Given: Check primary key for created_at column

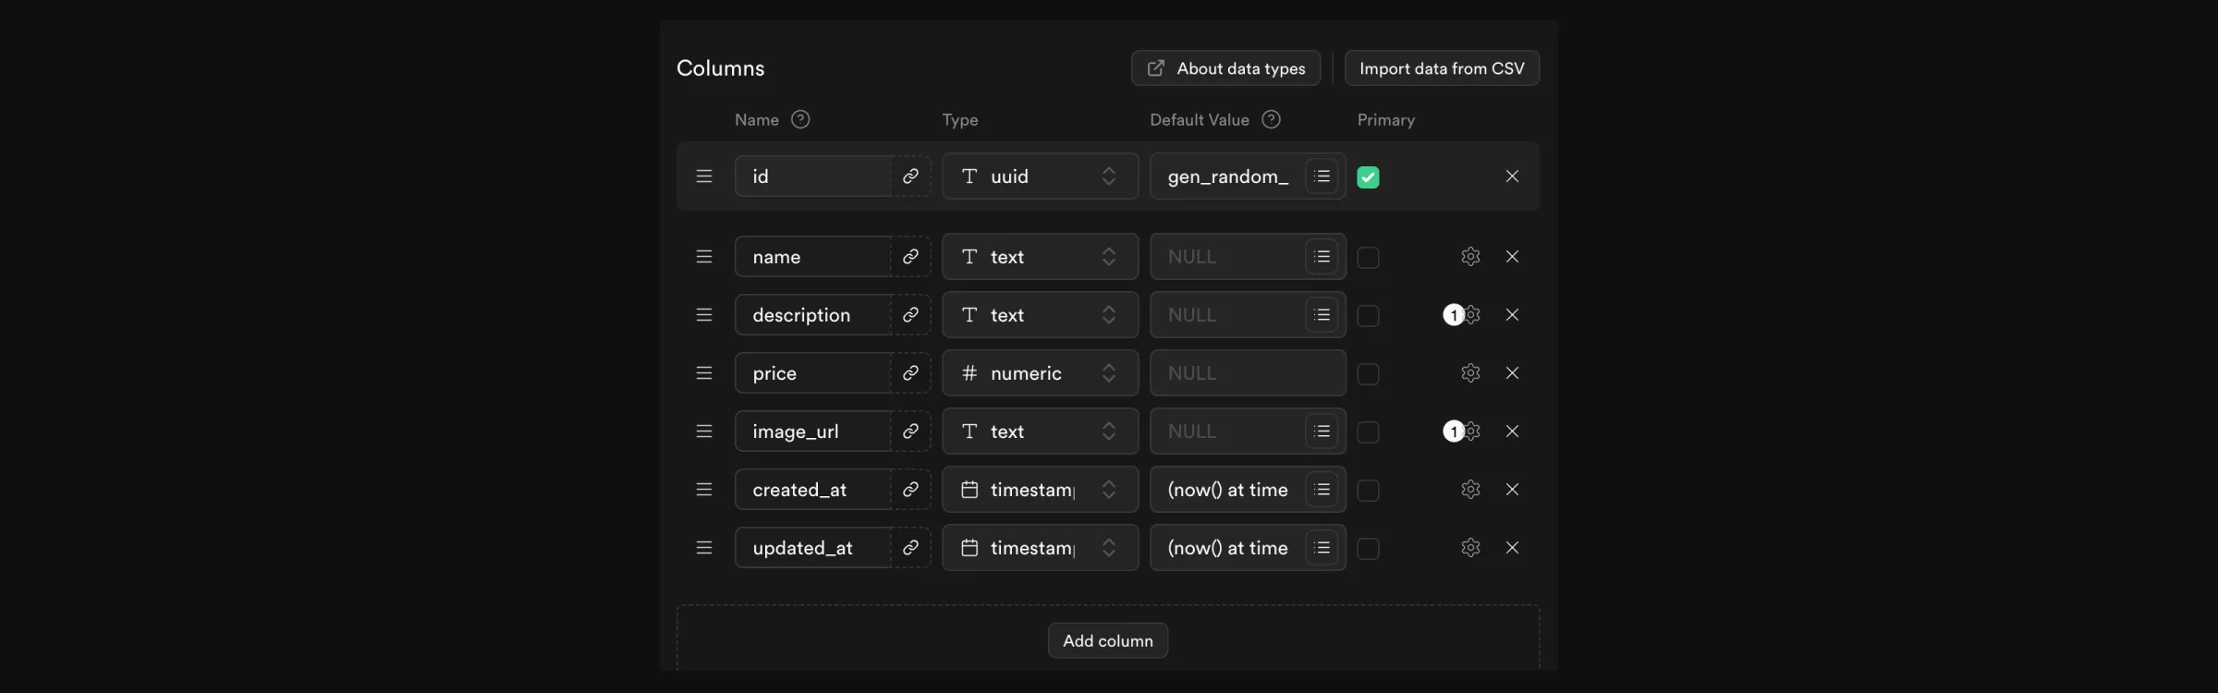Looking at the screenshot, I should [1369, 491].
